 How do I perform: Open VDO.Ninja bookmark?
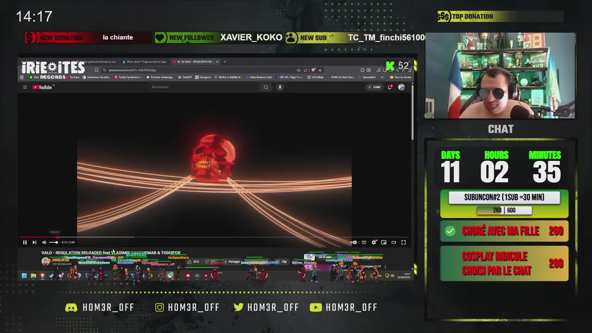[x=314, y=77]
